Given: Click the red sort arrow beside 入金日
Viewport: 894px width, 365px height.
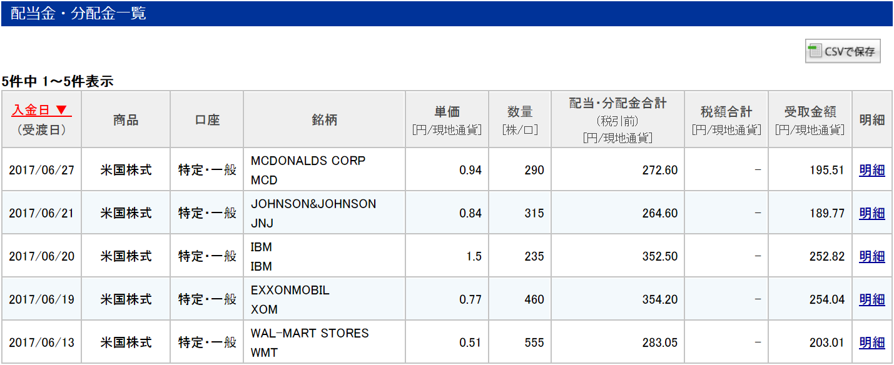Looking at the screenshot, I should coord(61,110).
